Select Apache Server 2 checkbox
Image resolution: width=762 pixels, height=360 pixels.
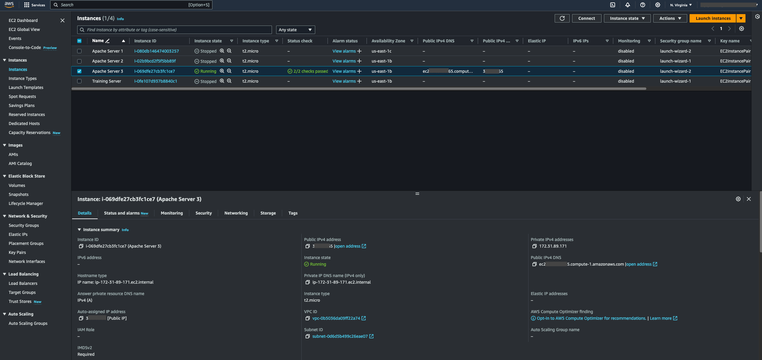click(x=79, y=61)
